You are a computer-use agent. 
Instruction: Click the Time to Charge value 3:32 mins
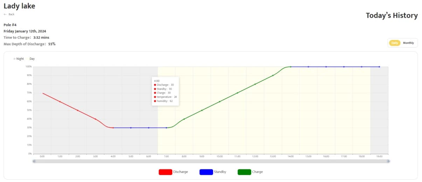pos(41,37)
